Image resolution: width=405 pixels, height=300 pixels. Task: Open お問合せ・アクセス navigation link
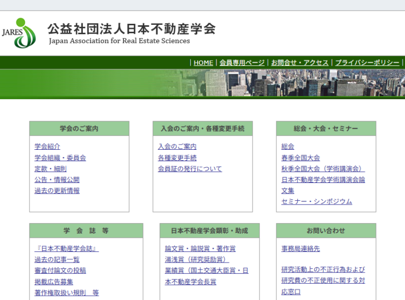(300, 63)
